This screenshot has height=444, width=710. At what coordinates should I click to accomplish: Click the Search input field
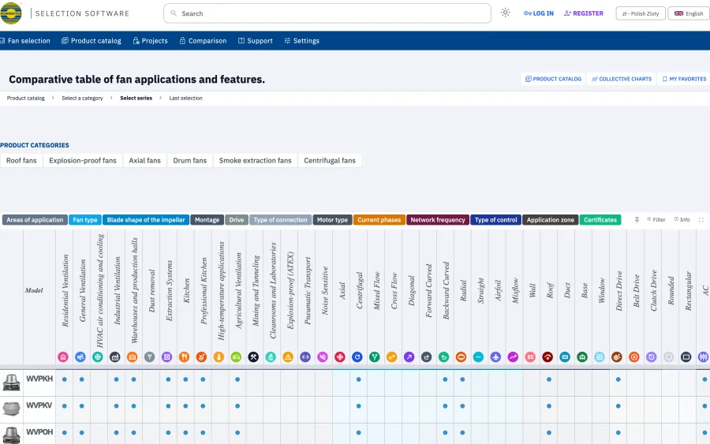[x=327, y=13]
